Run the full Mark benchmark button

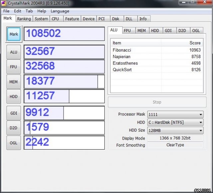[x=14, y=34]
